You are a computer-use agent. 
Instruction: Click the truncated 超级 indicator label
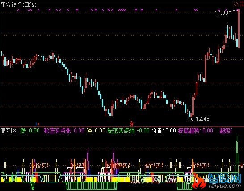(226, 130)
